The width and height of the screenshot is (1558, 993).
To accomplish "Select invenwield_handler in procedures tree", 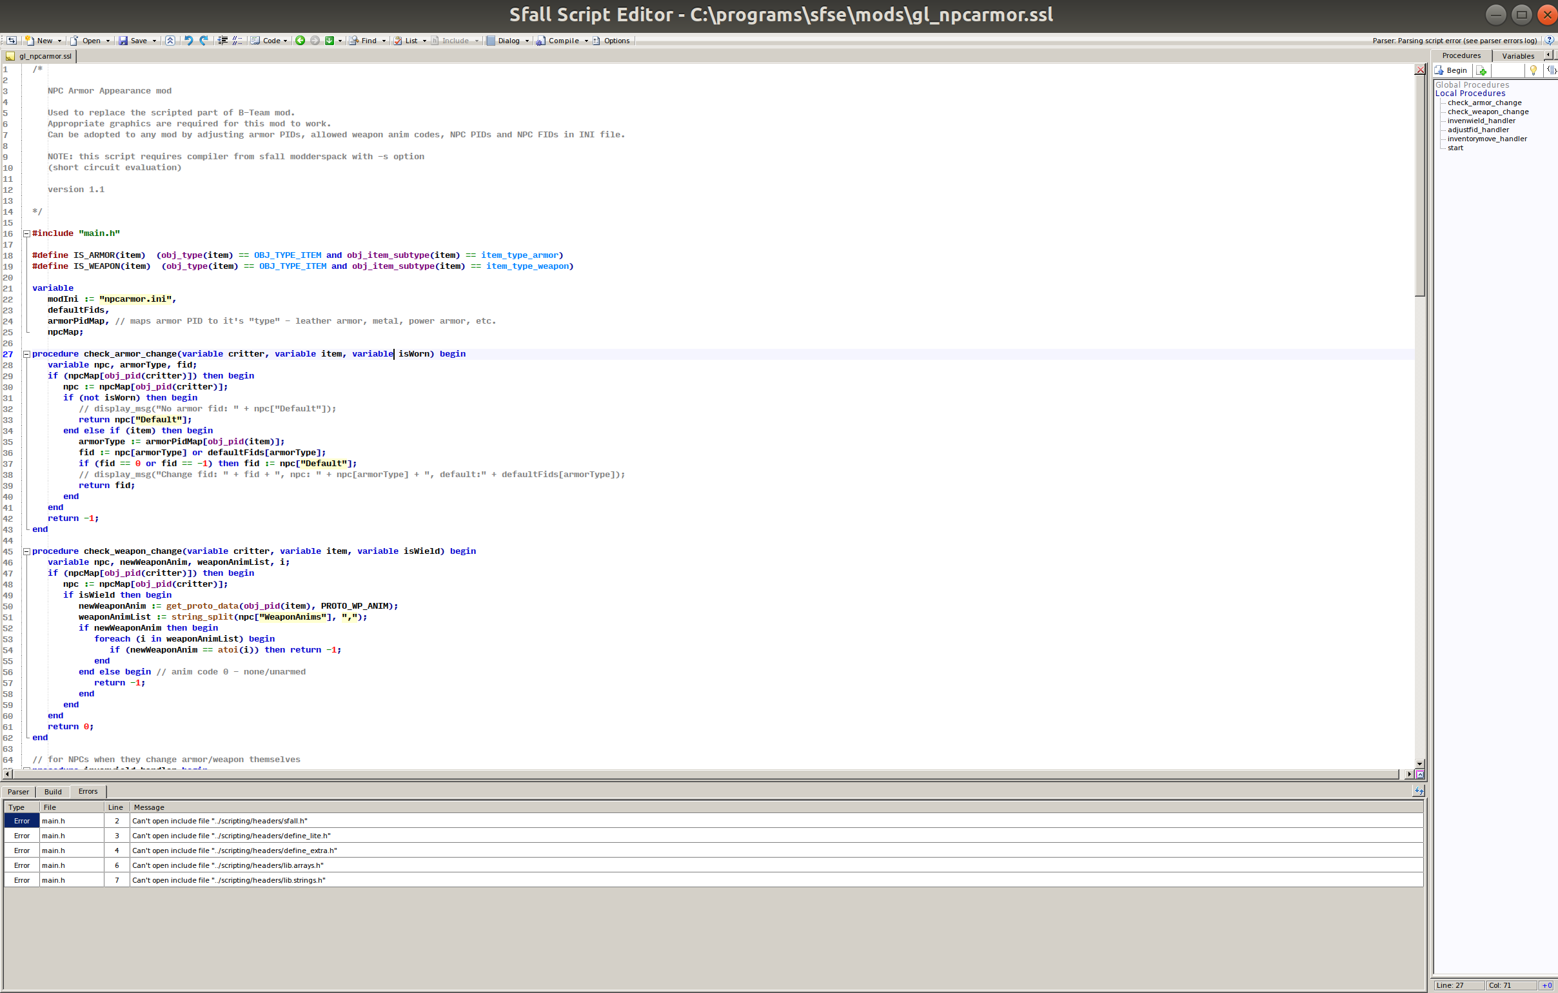I will coord(1481,121).
